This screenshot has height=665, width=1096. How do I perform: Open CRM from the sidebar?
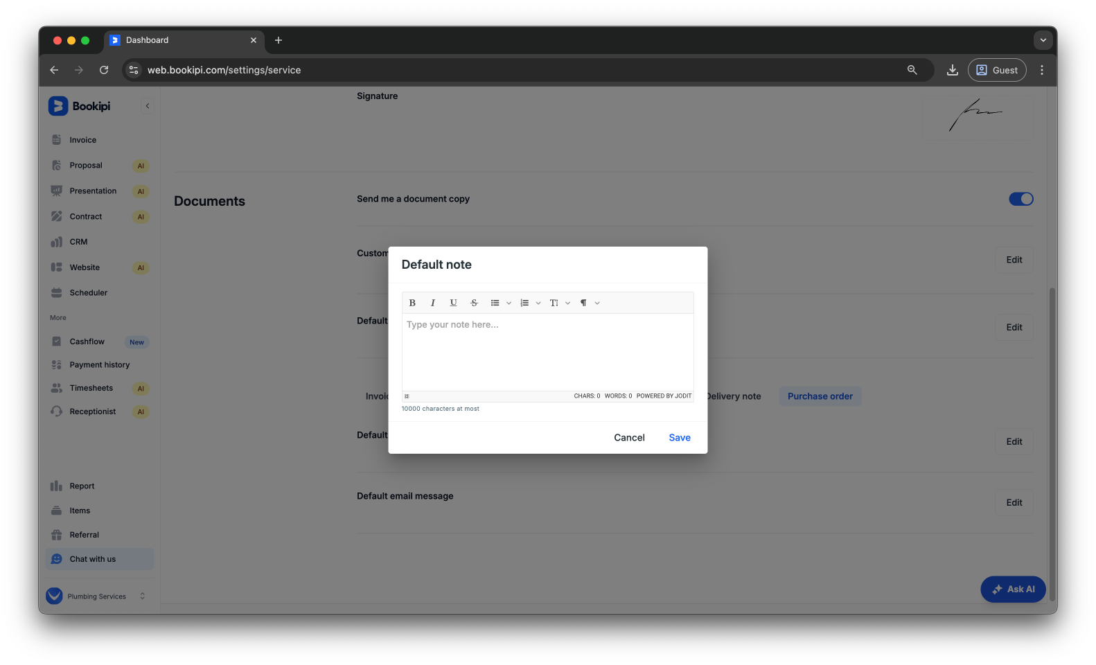(100, 242)
